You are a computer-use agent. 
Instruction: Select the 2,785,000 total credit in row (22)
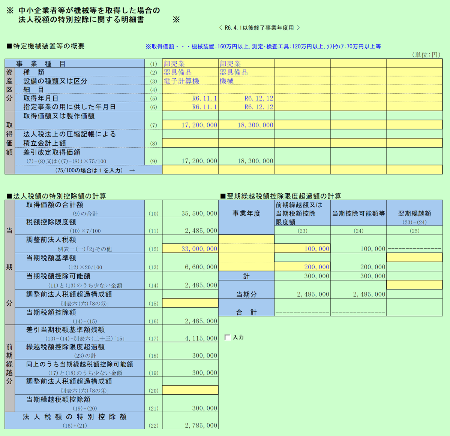pyautogui.click(x=201, y=425)
